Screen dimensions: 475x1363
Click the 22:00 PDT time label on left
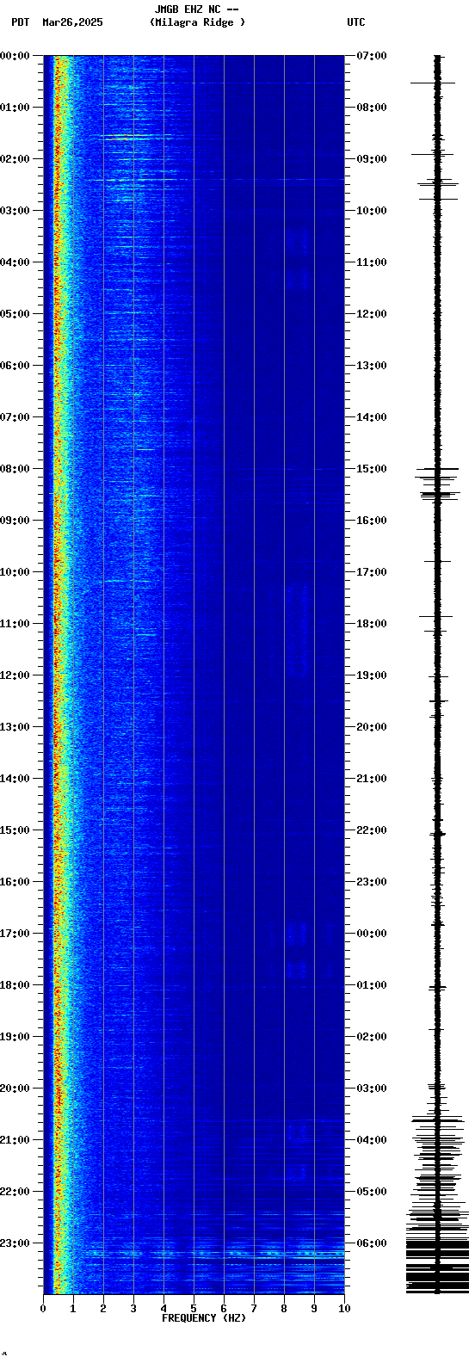(x=15, y=1192)
